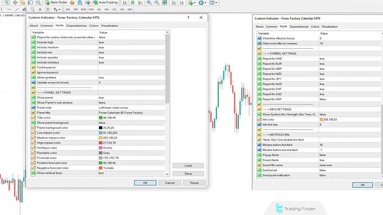Open Common tab in right dialog
Screen dimensions: 383x215
pyautogui.click(x=272, y=27)
